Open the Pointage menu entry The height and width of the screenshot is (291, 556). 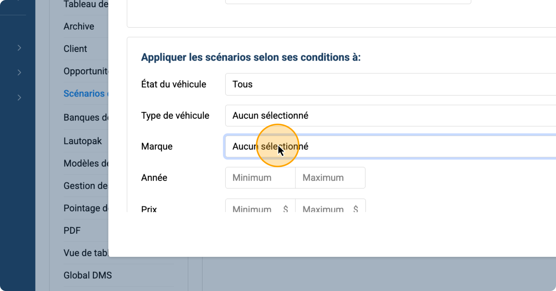86,208
